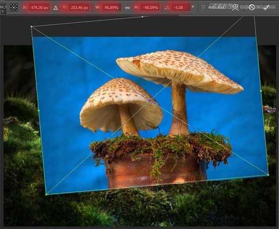Select the height field showing -98.09%
Viewport: 279px width, 229px height.
tap(149, 7)
